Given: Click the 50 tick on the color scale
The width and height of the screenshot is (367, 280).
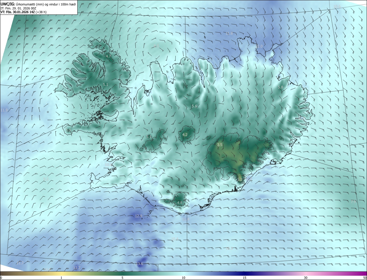Looking at the screenshot, I should click(x=365, y=278).
